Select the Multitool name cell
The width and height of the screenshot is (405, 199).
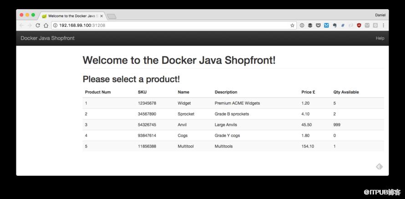click(x=186, y=146)
